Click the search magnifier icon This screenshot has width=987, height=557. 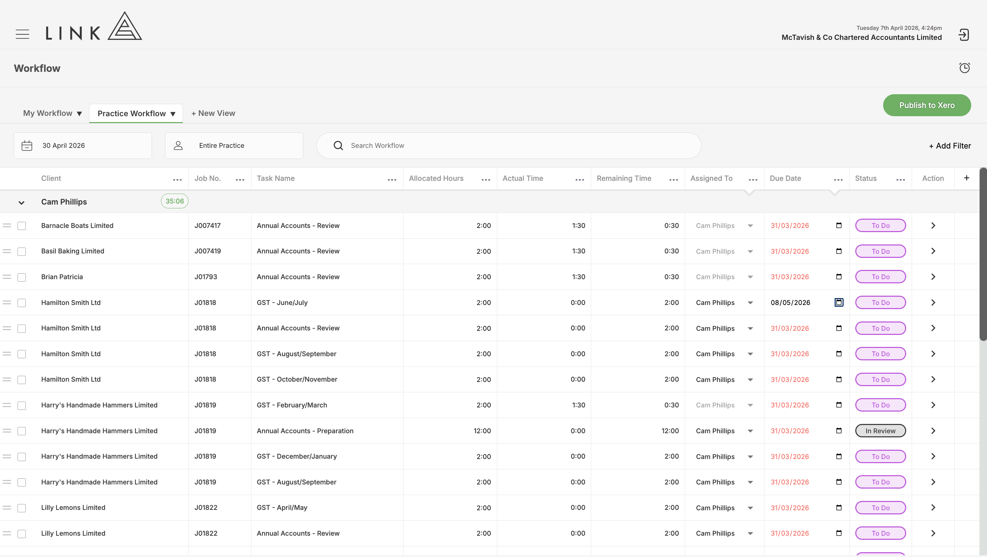(338, 145)
